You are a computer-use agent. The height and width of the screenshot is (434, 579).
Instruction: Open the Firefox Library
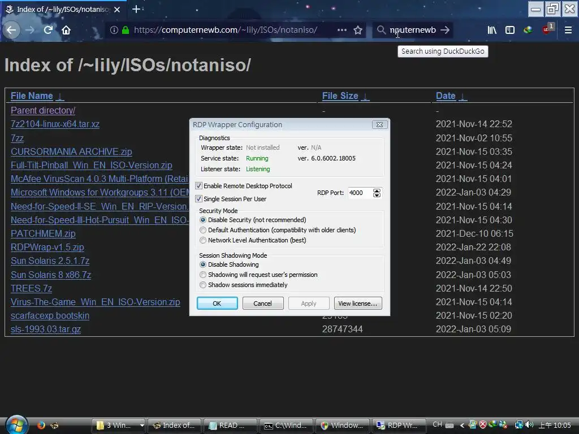click(x=492, y=30)
